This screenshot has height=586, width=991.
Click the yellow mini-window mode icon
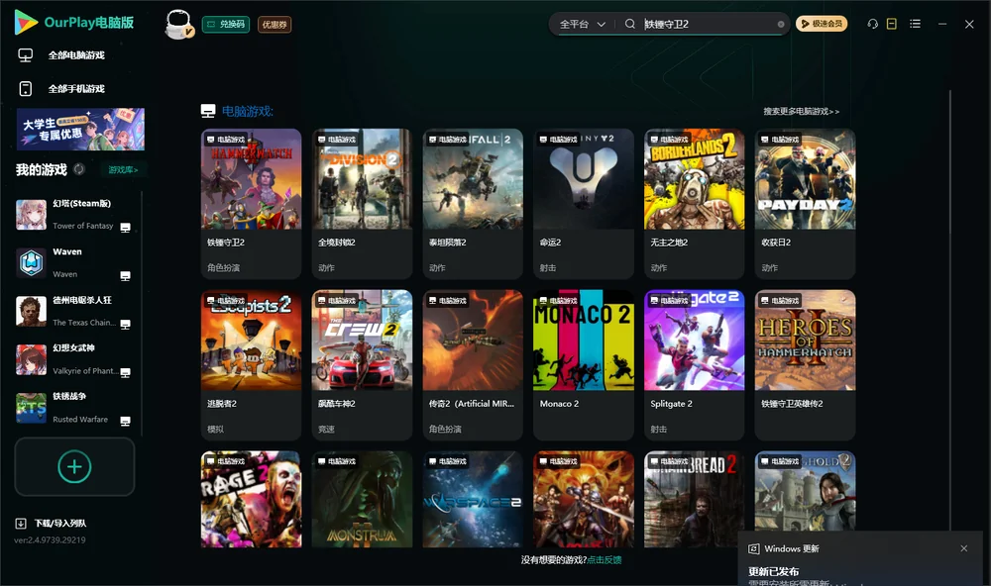coord(892,24)
